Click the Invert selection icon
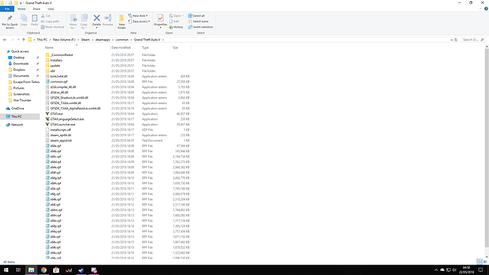489x275 pixels. pos(190,27)
